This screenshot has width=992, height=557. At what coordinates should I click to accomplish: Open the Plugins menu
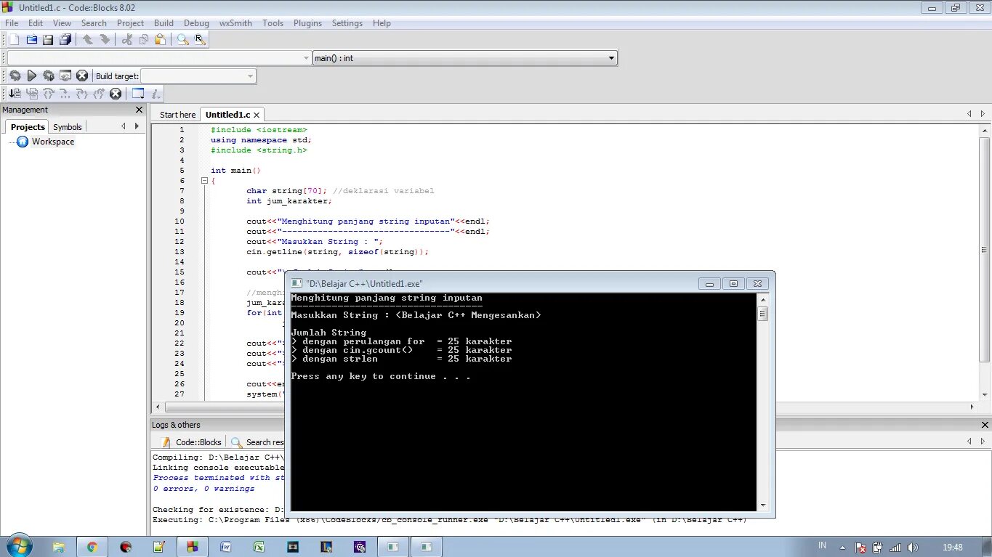coord(307,23)
